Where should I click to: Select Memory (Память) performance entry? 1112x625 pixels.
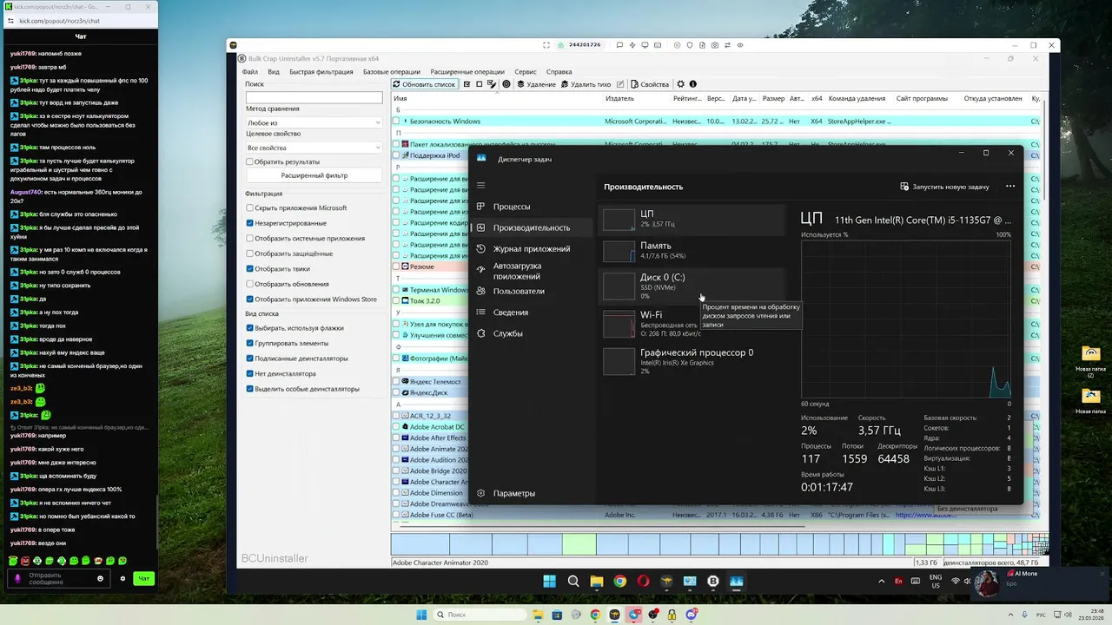point(692,251)
